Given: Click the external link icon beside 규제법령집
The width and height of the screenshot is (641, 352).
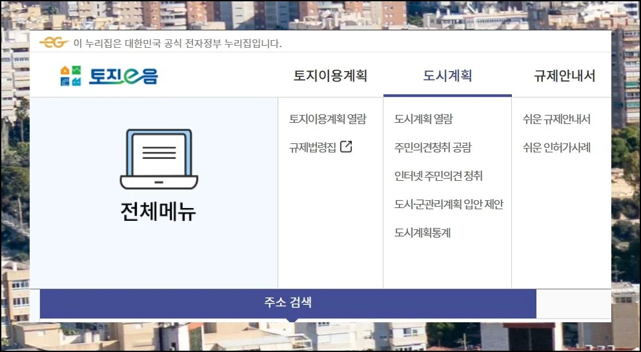Looking at the screenshot, I should (347, 147).
